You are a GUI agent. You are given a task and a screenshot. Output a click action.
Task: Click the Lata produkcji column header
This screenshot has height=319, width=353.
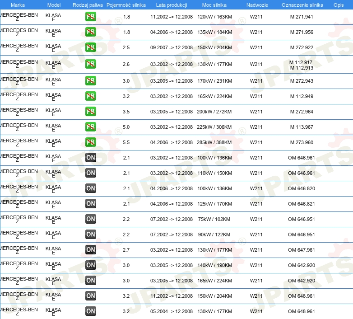[x=171, y=5]
